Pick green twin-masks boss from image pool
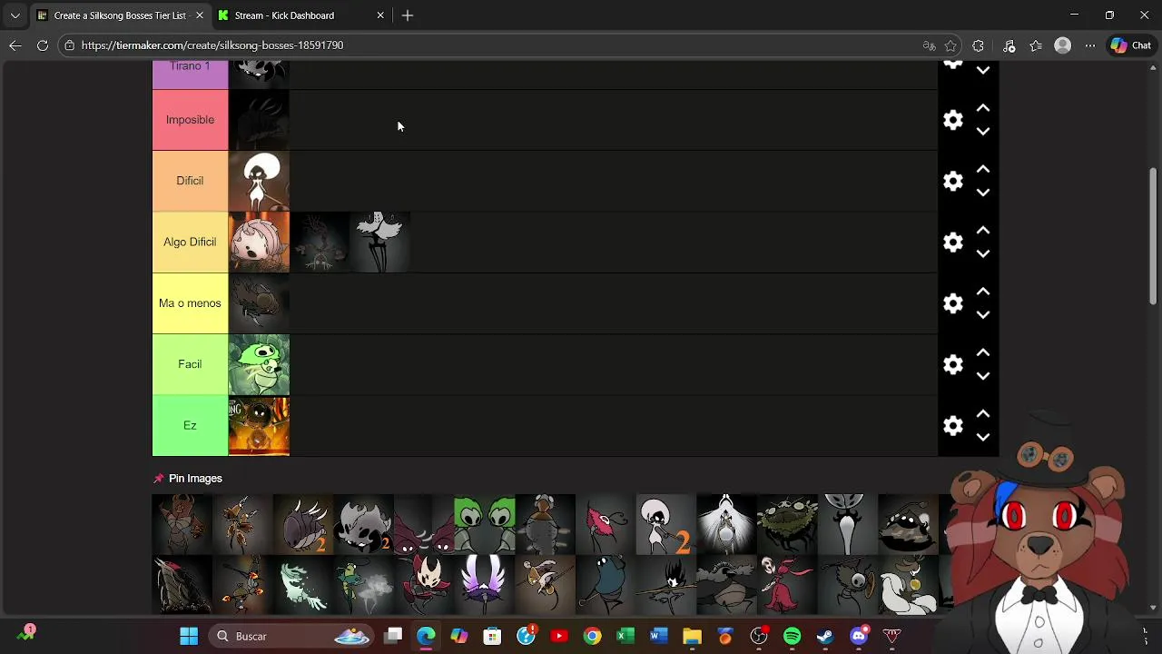The width and height of the screenshot is (1162, 654). (485, 524)
